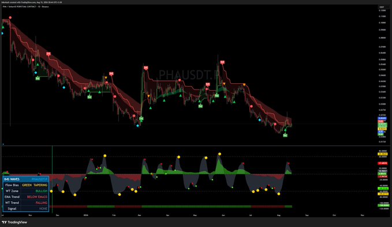Click the B4S WAVES table header

pos(12,179)
